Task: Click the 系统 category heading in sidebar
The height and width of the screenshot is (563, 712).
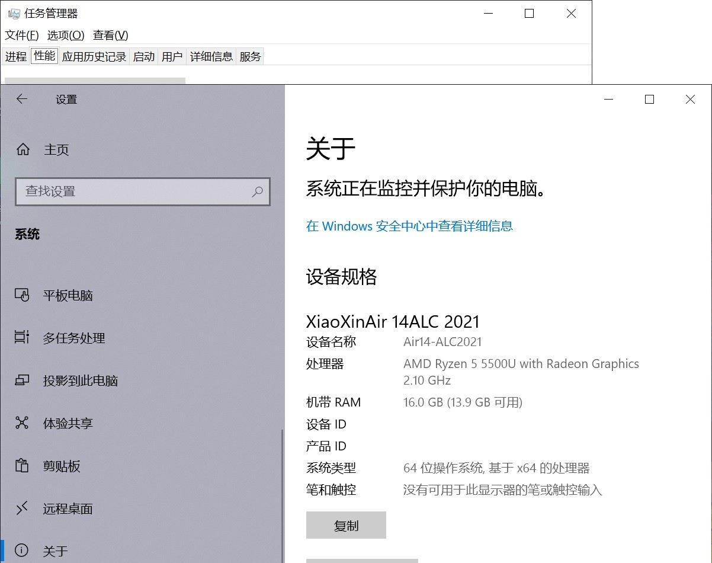Action: [x=27, y=234]
